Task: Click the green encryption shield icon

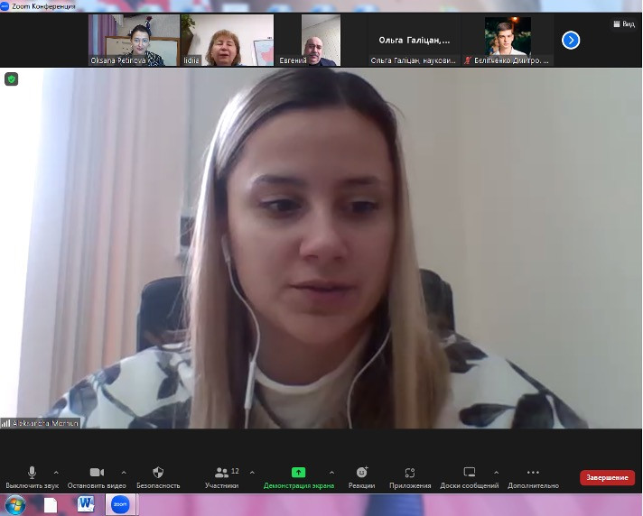Action: point(12,79)
